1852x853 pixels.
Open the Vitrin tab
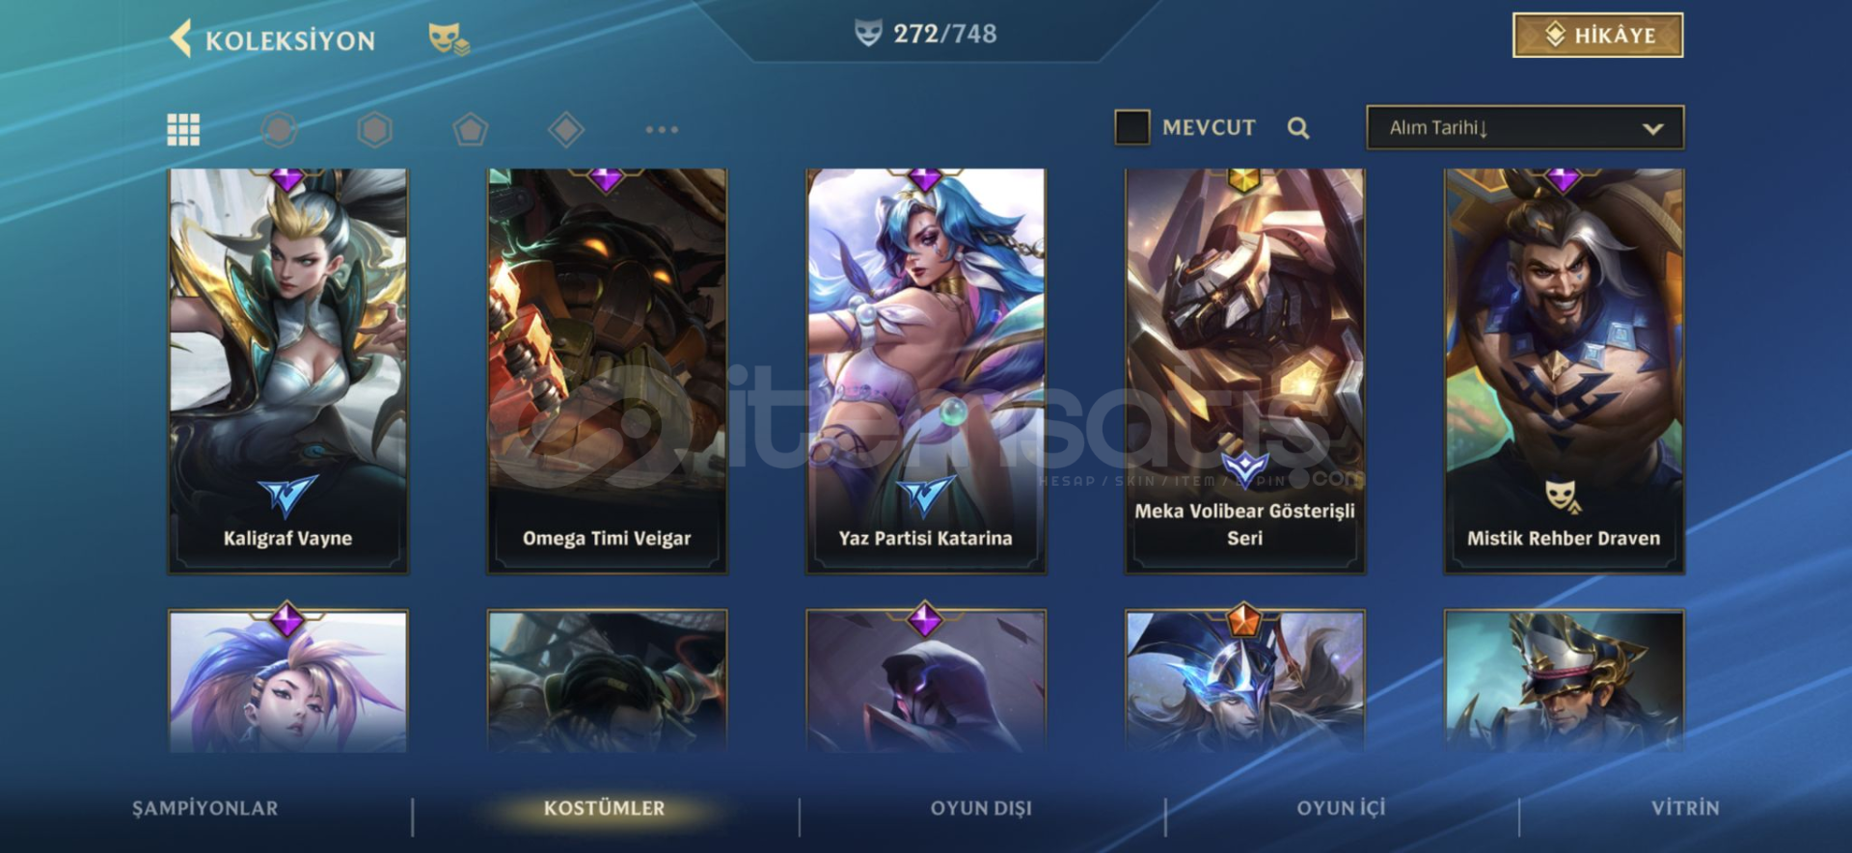pos(1685,808)
